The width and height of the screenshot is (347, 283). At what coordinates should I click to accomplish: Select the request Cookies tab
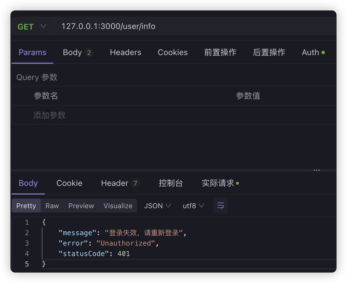pos(173,52)
